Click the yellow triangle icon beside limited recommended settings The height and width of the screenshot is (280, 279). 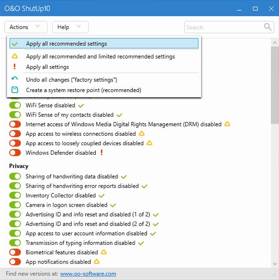(15, 56)
